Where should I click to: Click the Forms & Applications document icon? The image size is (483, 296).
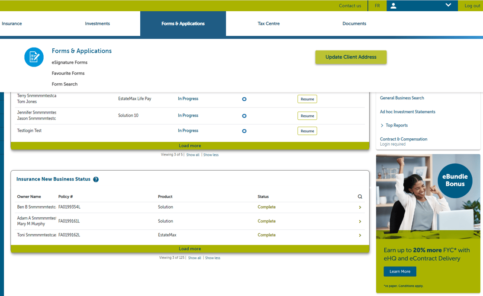click(34, 57)
